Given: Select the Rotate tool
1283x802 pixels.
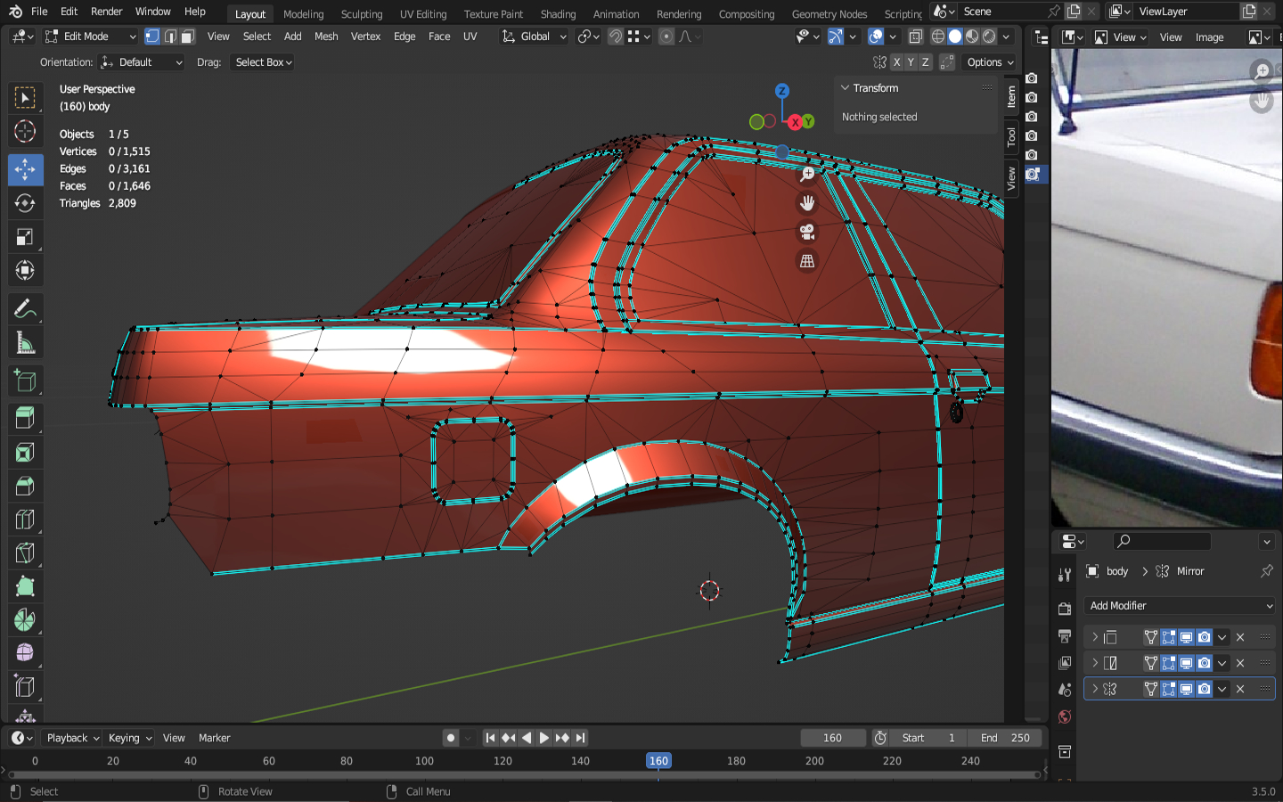Looking at the screenshot, I should coord(25,203).
